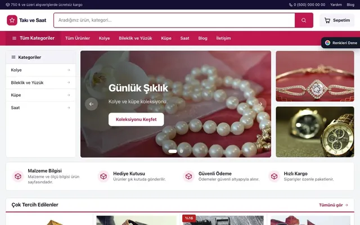This screenshot has height=225, width=360.
Task: Open Blog in the pink navigation bar
Action: [202, 38]
